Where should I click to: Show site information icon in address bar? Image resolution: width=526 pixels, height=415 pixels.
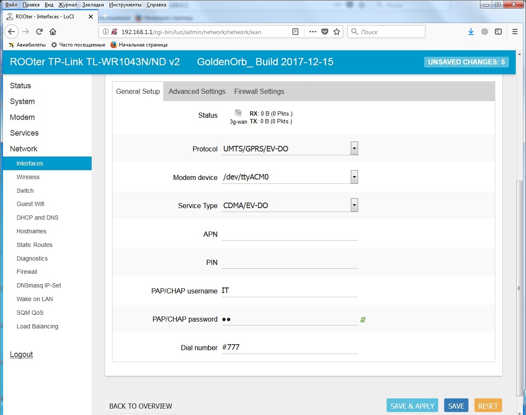[106, 32]
